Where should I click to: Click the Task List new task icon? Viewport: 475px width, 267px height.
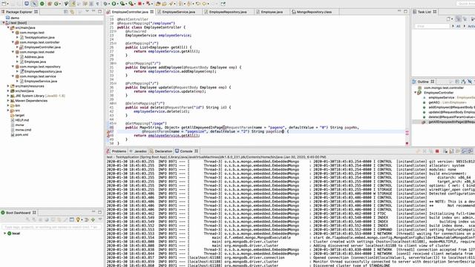[448, 19]
